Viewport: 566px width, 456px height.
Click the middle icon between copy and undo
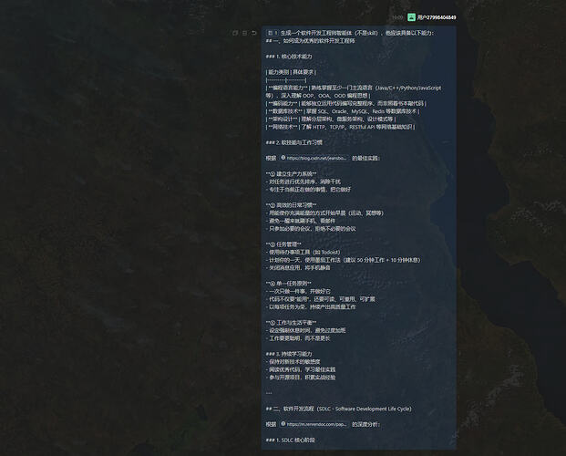(245, 33)
